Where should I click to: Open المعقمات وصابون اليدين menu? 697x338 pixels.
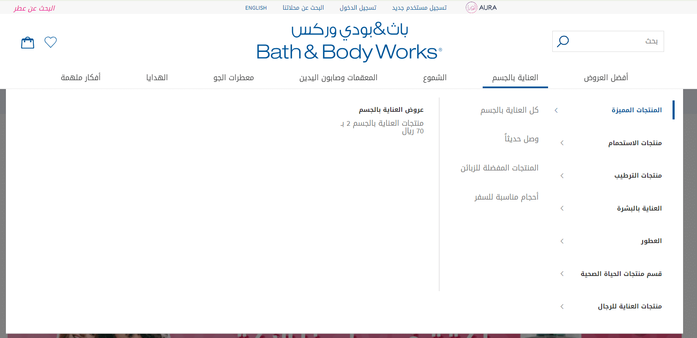338,78
